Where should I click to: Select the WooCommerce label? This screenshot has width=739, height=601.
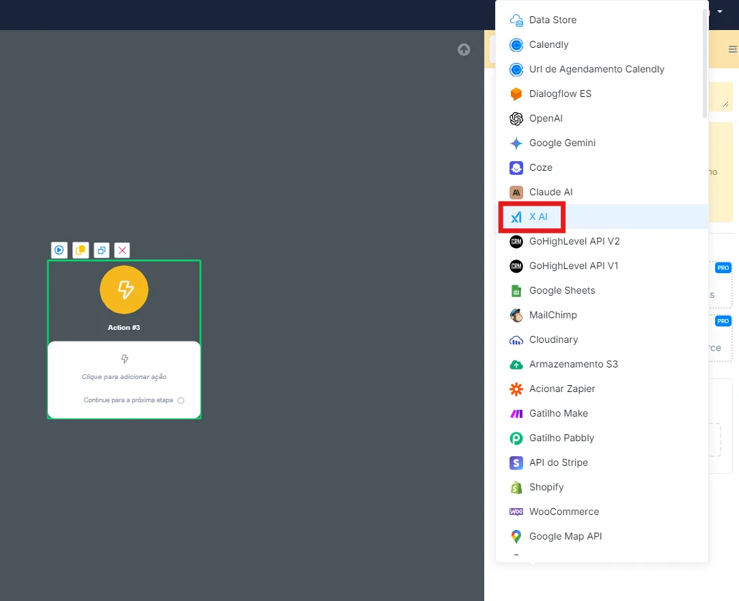pyautogui.click(x=564, y=512)
